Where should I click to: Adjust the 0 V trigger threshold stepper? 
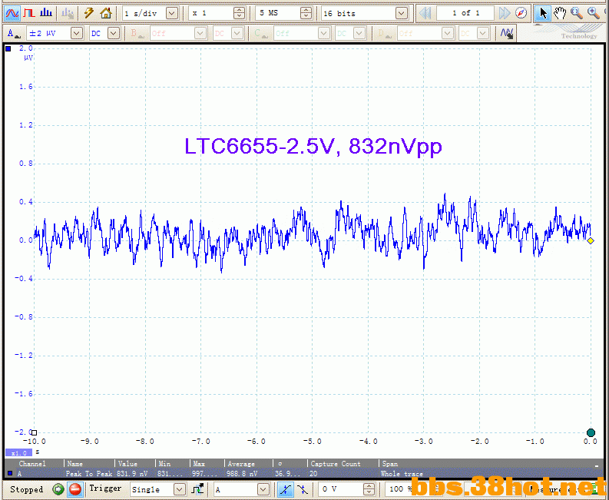click(369, 489)
